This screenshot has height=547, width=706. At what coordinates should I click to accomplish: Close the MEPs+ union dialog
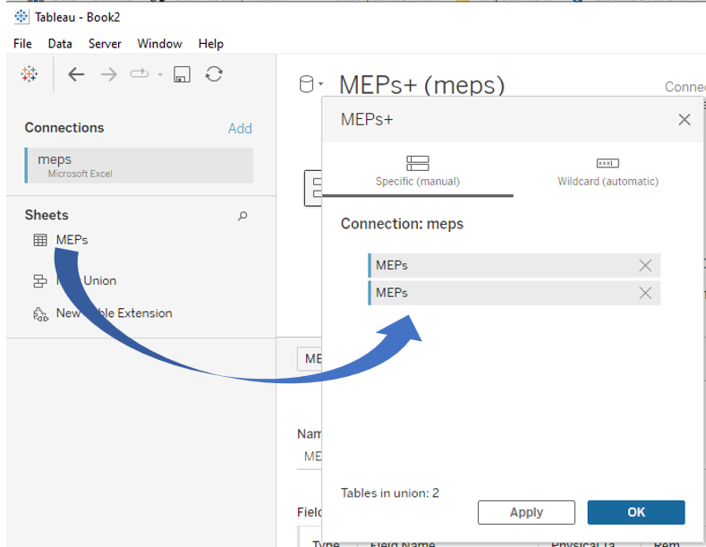coord(685,120)
